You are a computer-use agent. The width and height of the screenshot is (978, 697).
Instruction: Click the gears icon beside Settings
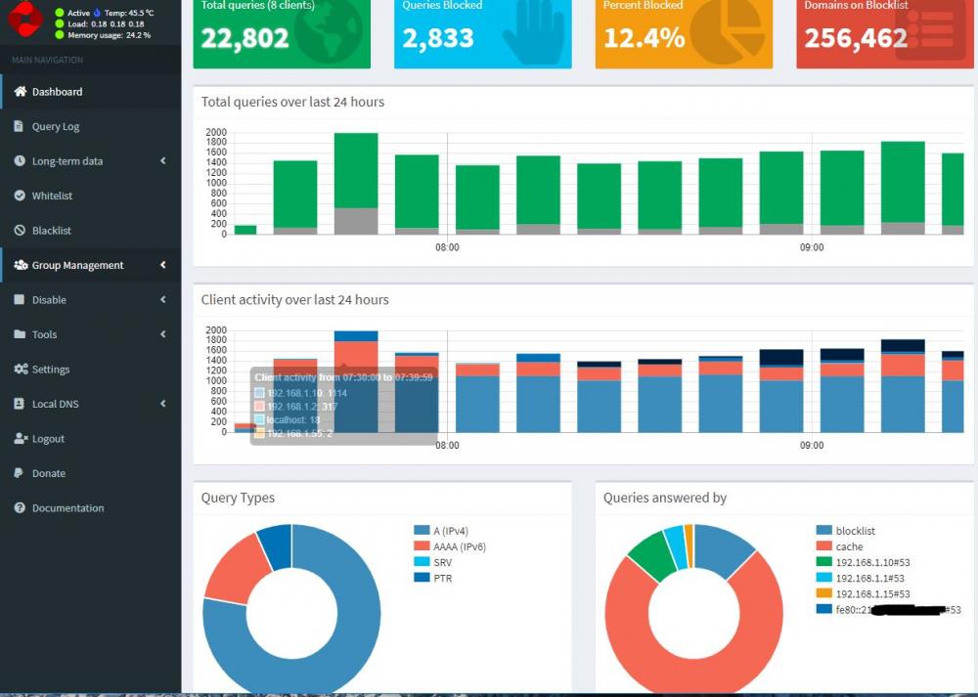pyautogui.click(x=21, y=370)
